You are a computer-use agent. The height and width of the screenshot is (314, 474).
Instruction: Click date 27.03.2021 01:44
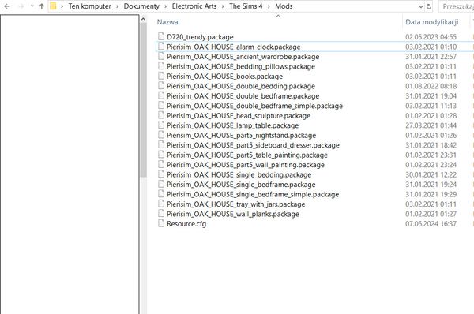(x=431, y=125)
